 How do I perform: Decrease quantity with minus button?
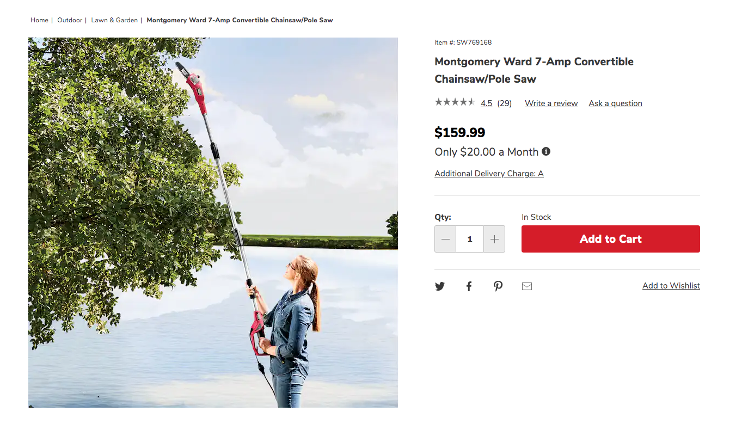(x=446, y=239)
